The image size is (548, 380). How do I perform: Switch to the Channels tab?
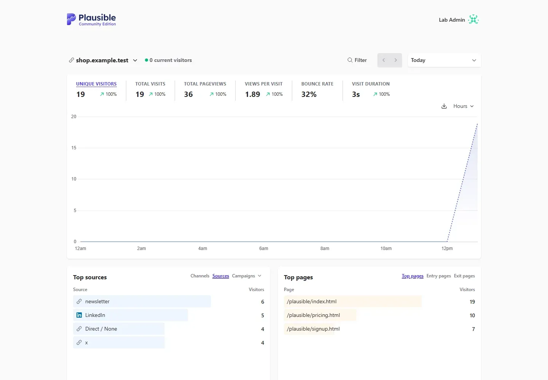coord(200,276)
